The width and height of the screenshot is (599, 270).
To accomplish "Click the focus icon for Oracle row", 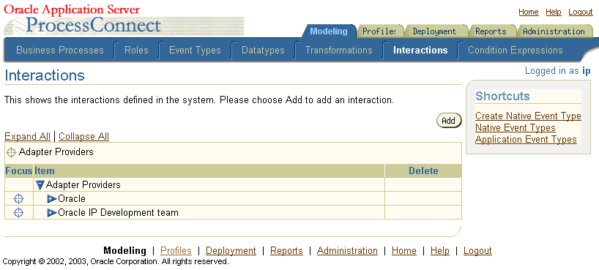I will click(18, 198).
